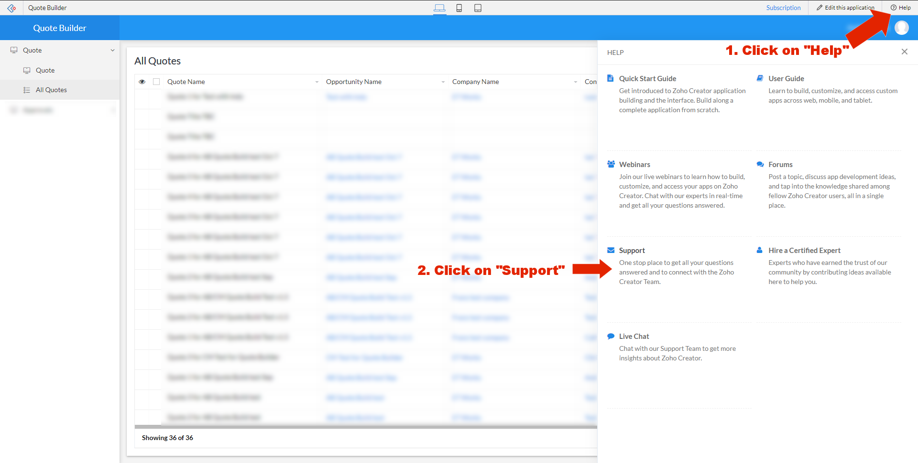Open the Quote form in sidebar
Image resolution: width=918 pixels, height=463 pixels.
[45, 70]
